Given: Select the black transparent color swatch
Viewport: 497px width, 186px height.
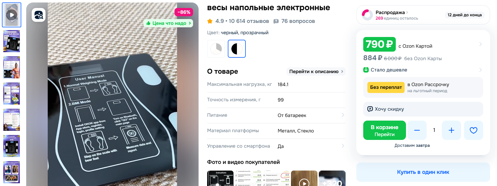Looking at the screenshot, I should (x=237, y=49).
